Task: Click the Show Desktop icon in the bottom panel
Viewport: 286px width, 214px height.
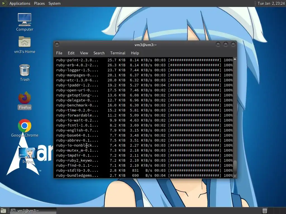Action: point(3,211)
